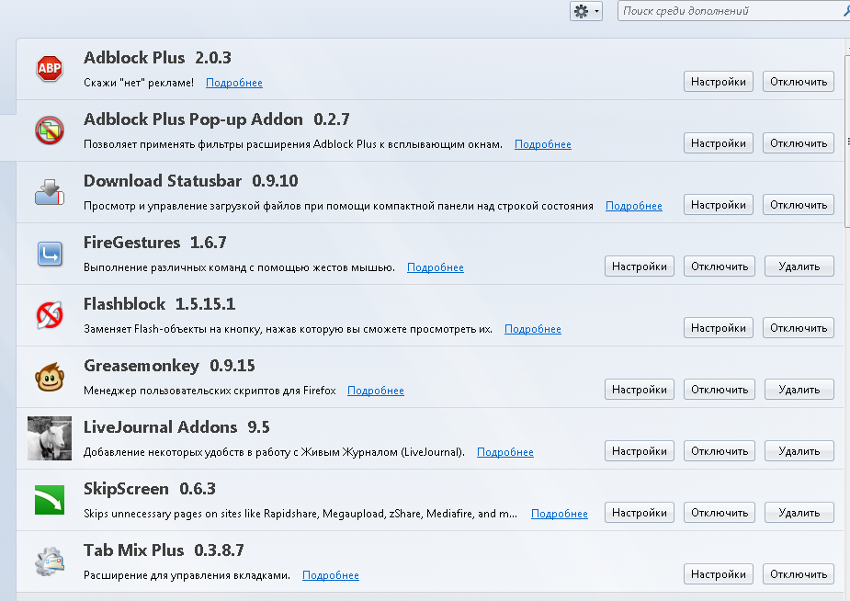850x601 pixels.
Task: Remove SkipScreen using Удалить
Action: tap(799, 512)
